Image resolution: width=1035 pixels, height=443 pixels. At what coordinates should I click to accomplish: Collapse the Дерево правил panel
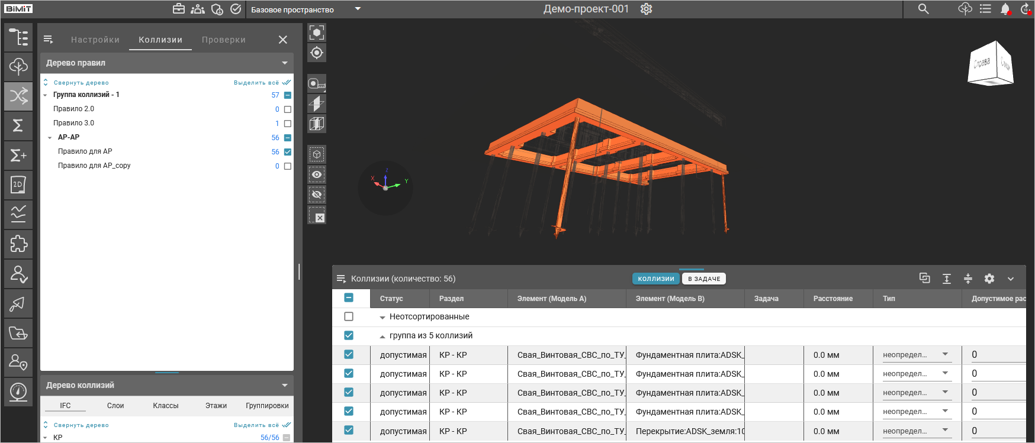[285, 63]
